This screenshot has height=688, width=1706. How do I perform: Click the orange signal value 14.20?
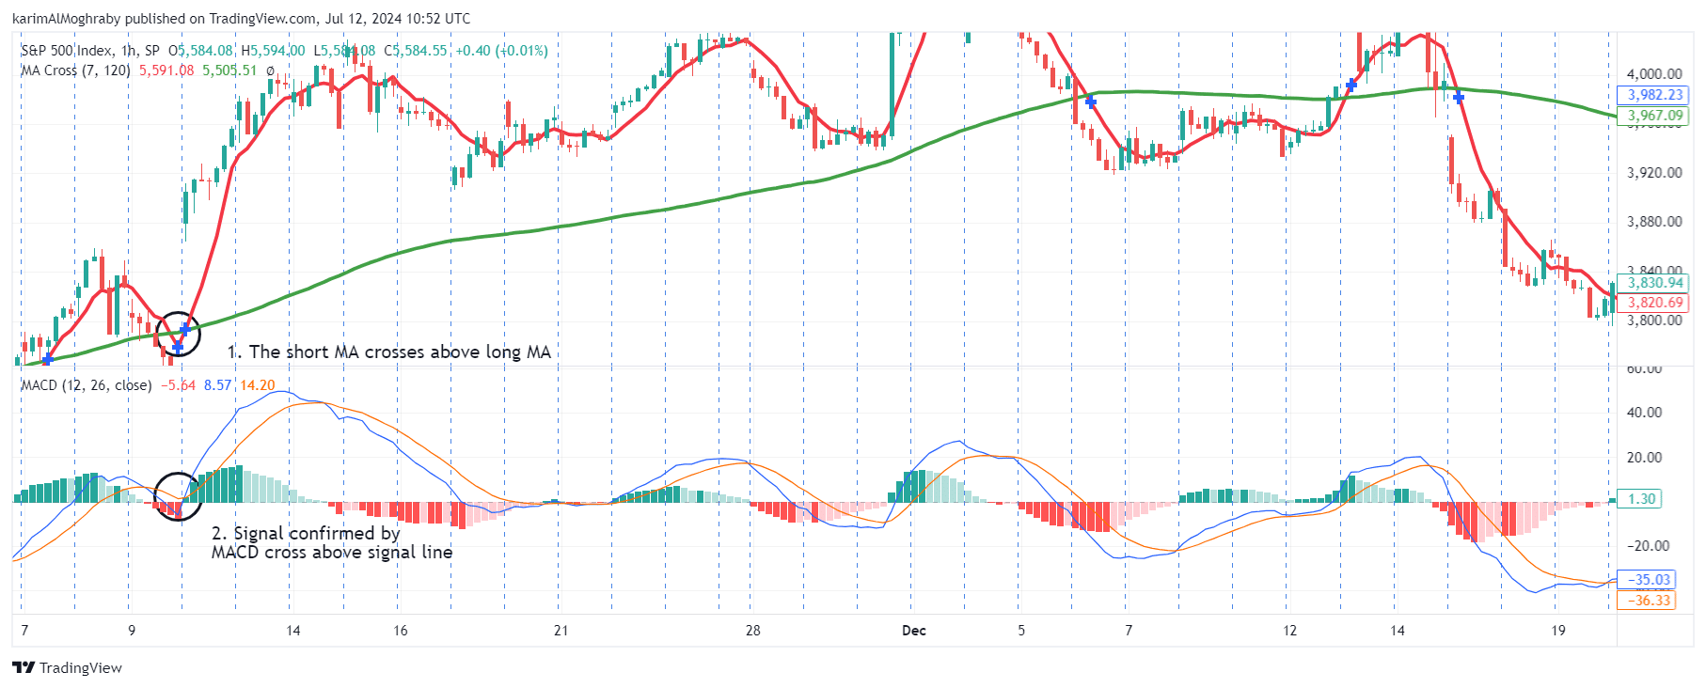(x=258, y=385)
